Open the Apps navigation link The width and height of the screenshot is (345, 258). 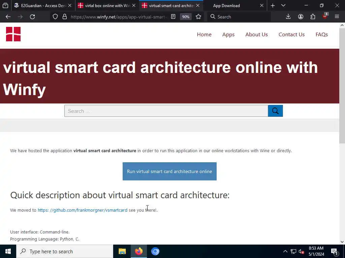point(228,35)
